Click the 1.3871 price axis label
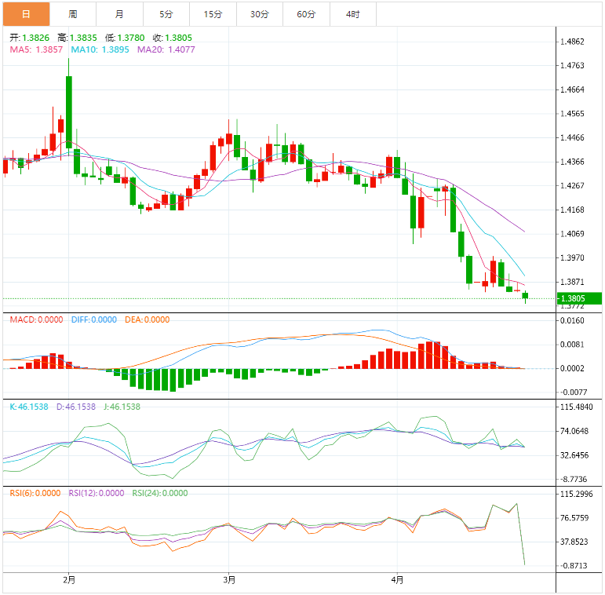605x595 pixels. tap(572, 282)
